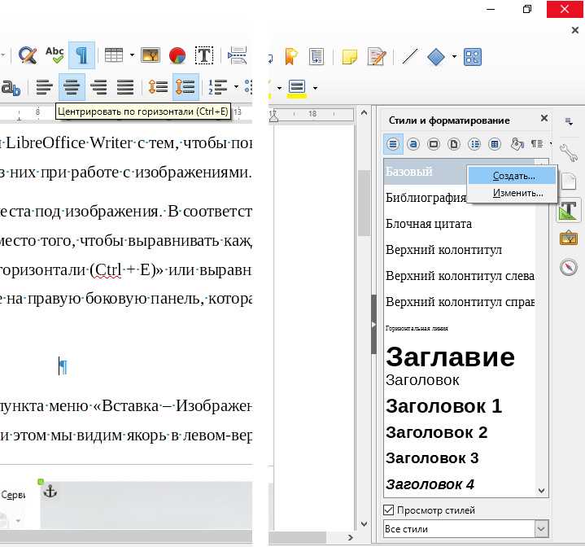This screenshot has width=585, height=547.
Task: Collapse the sidebar with the side handle
Action: [x=373, y=324]
